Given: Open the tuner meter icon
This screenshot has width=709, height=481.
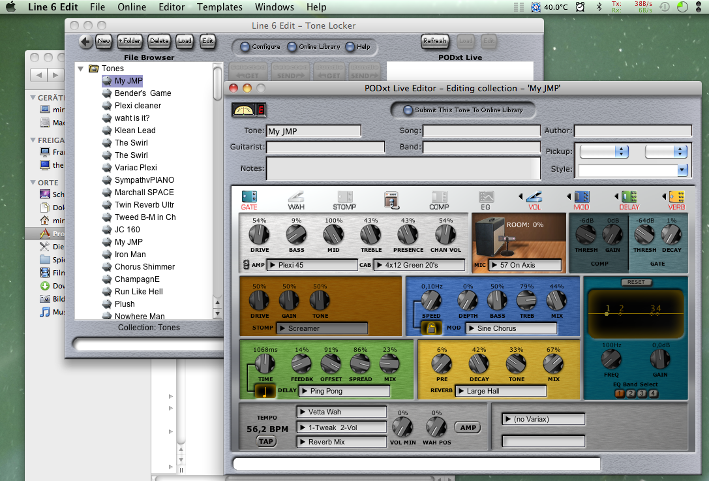Looking at the screenshot, I should tap(249, 110).
